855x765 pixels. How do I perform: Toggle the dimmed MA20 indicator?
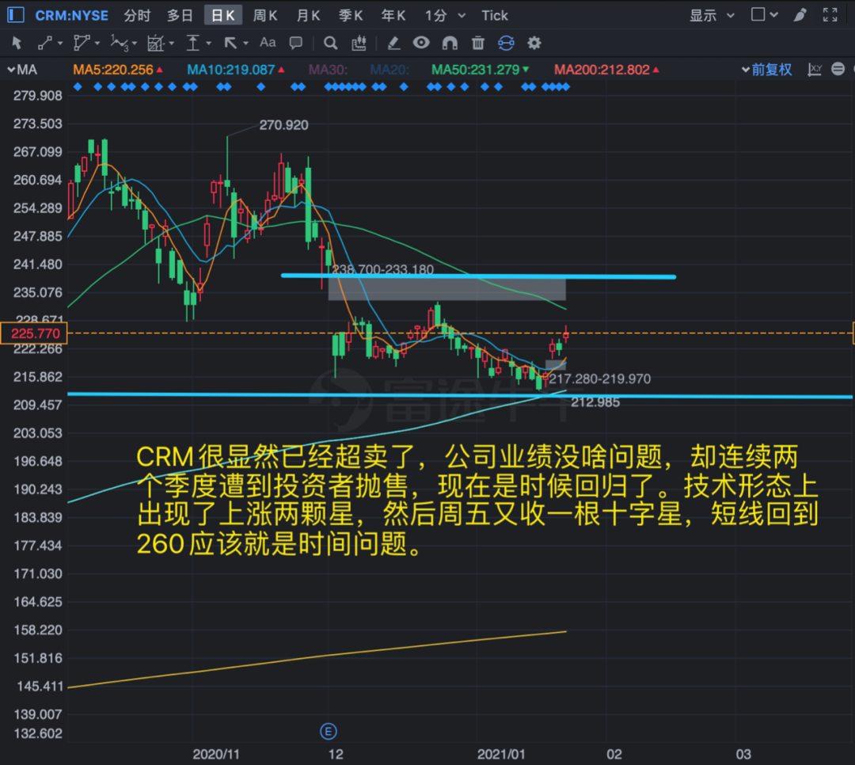point(389,70)
